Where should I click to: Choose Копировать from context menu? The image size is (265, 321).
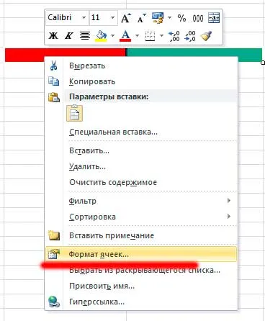pyautogui.click(x=141, y=81)
